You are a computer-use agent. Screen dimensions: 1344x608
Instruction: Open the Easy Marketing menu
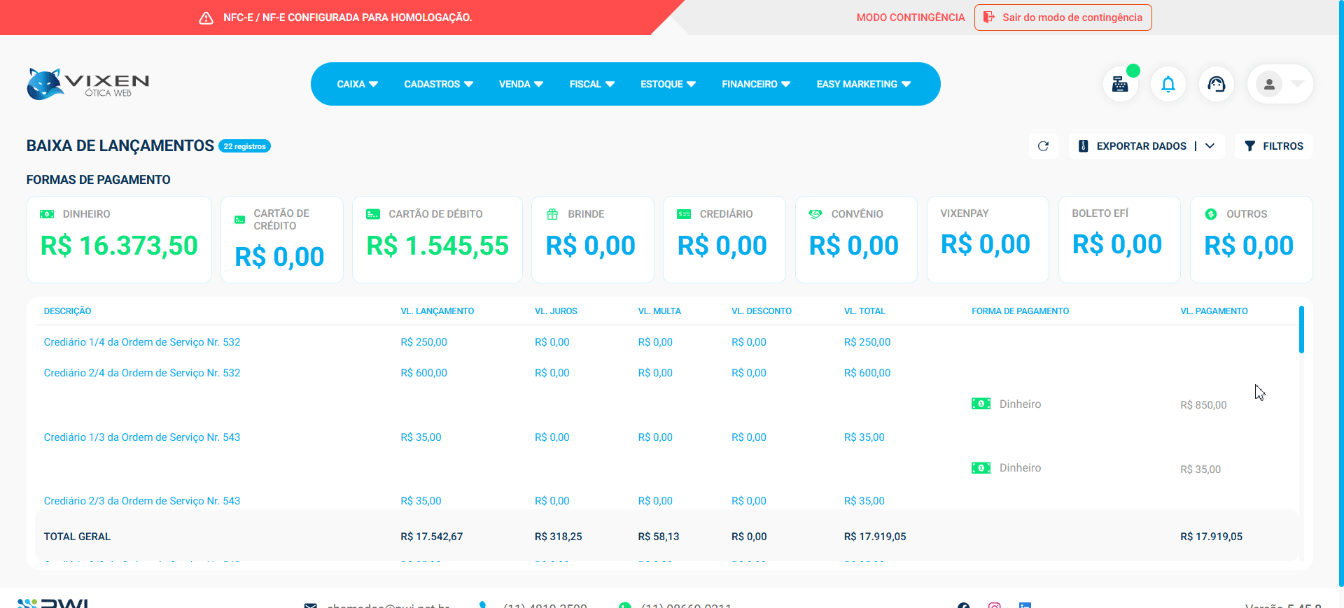point(863,84)
